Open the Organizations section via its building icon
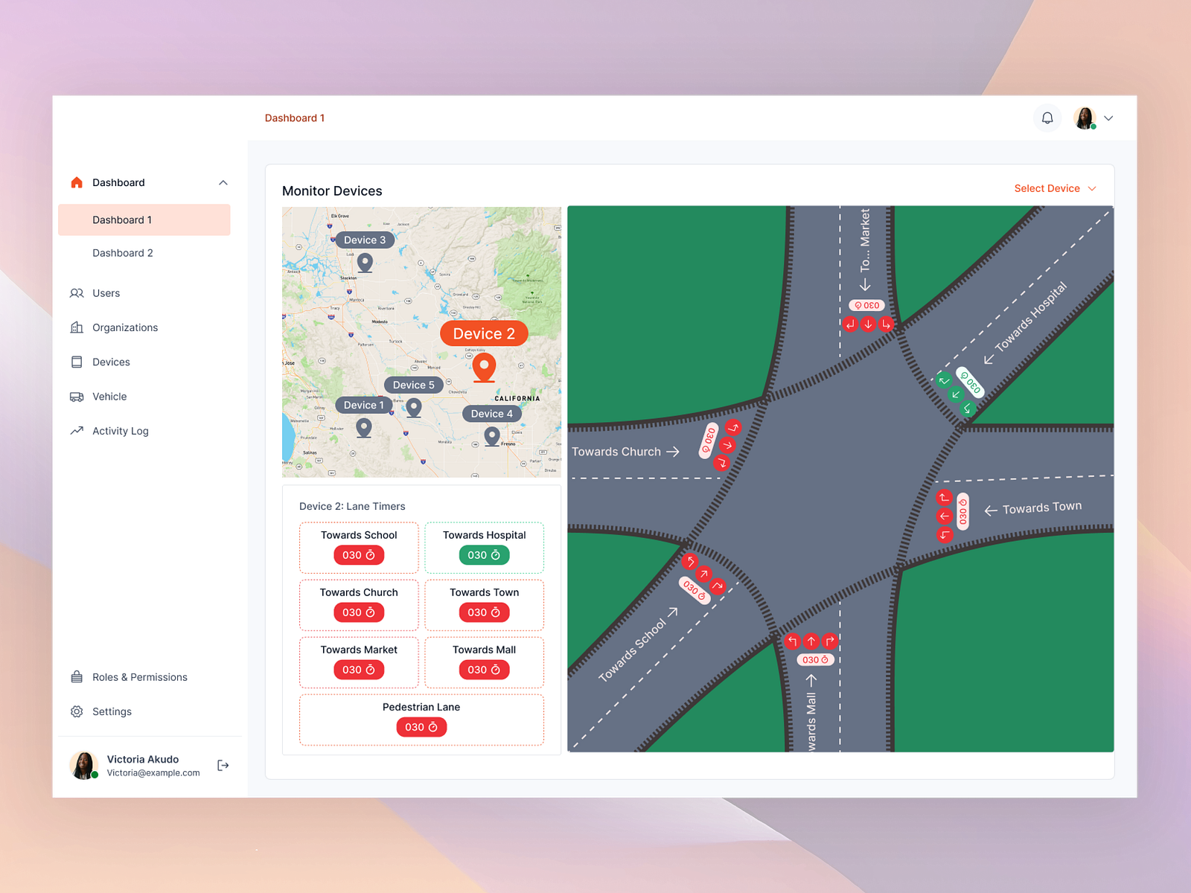The image size is (1191, 893). pyautogui.click(x=77, y=327)
